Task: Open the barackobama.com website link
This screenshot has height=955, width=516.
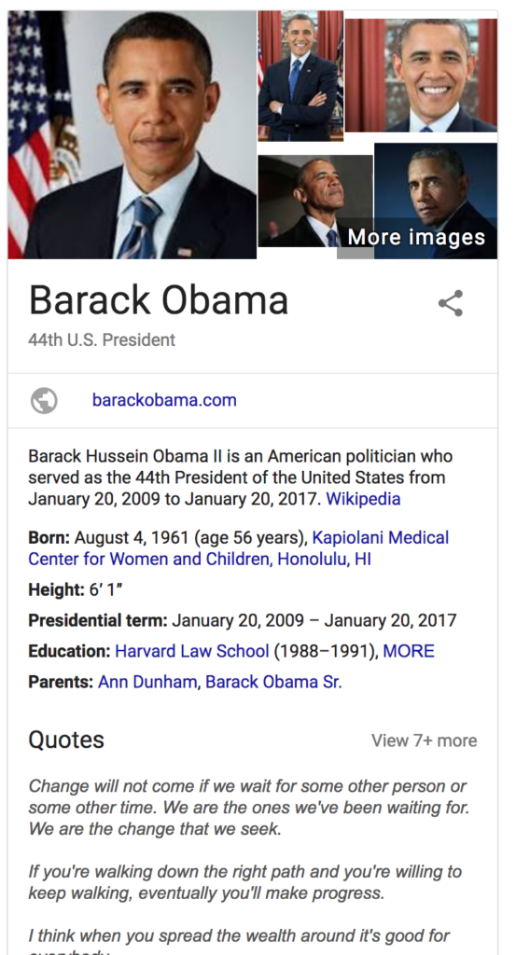Action: pyautogui.click(x=164, y=400)
